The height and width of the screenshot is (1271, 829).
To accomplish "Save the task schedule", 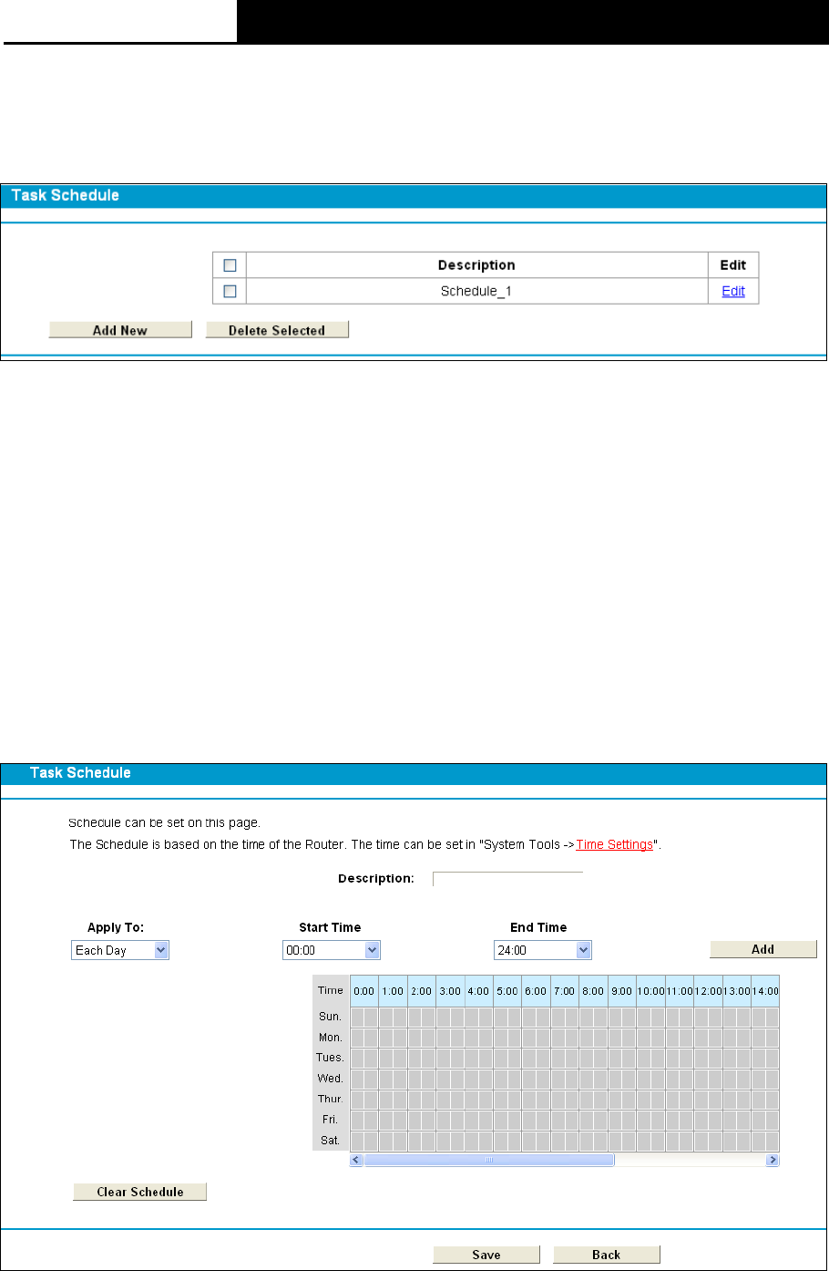I will pyautogui.click(x=486, y=1255).
